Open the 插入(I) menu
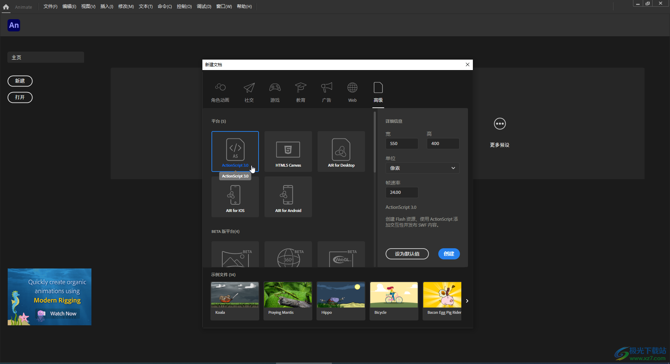The height and width of the screenshot is (364, 670). tap(107, 7)
